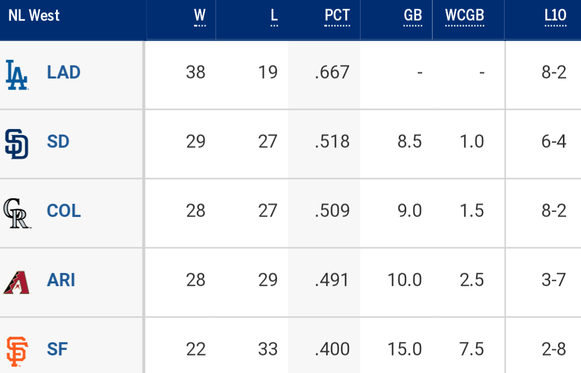The image size is (581, 373).
Task: Open the SD team link
Action: tap(58, 142)
